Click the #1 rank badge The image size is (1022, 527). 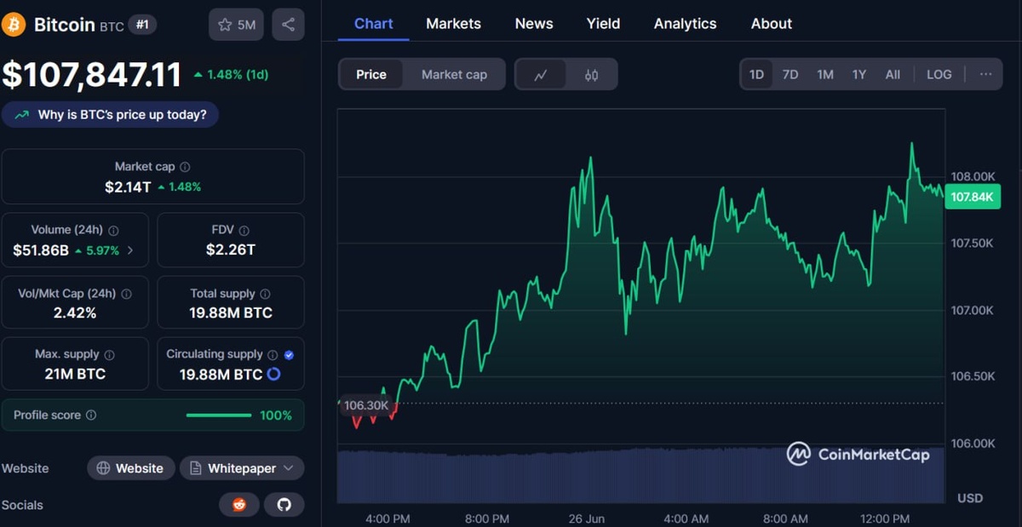click(x=142, y=25)
